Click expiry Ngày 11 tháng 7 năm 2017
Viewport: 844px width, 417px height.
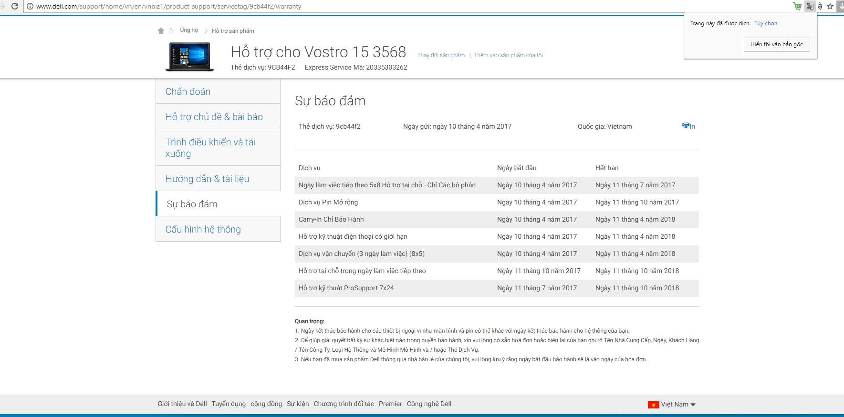pos(635,185)
